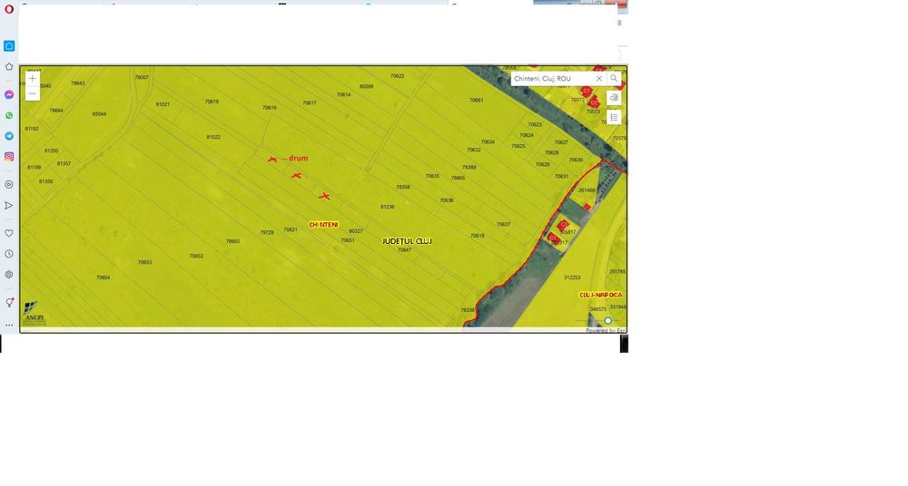Select parcel 312253 on the map
The height and width of the screenshot is (486, 908).
click(572, 277)
